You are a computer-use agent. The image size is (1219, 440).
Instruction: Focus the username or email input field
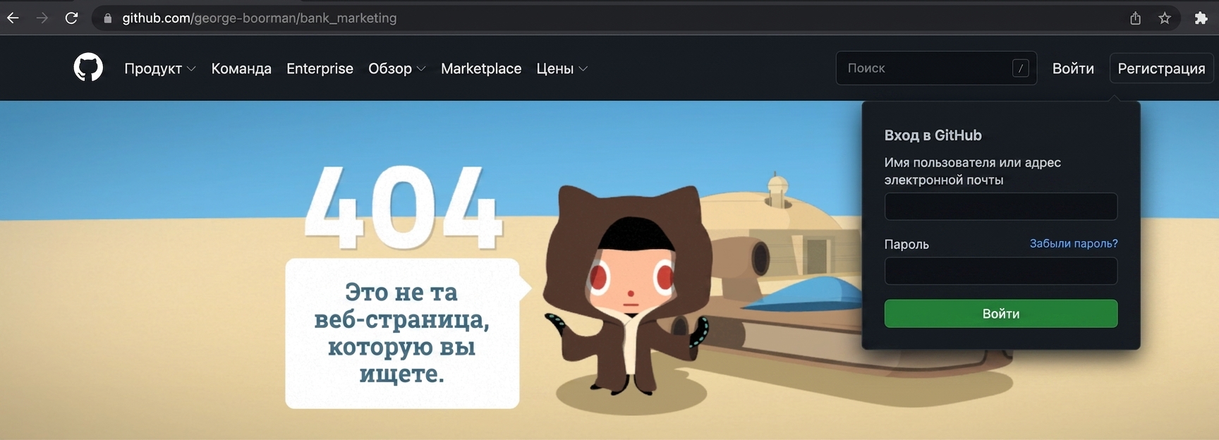[x=1000, y=207]
